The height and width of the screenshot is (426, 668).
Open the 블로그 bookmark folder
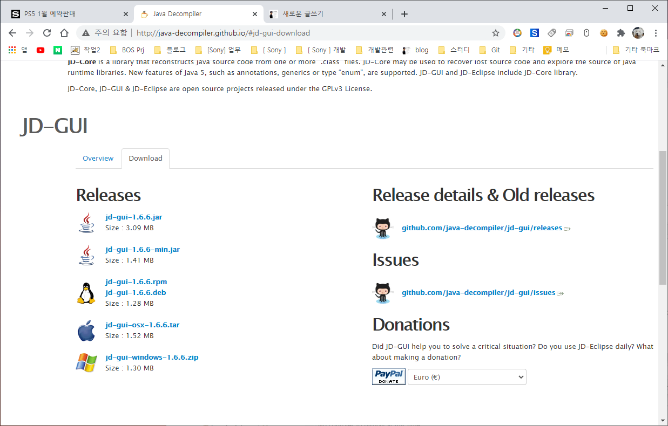click(x=169, y=50)
